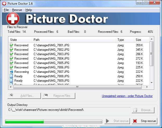162x128 pixels.
Task: Click the file list scroll-up arrow
Action: 152,39
